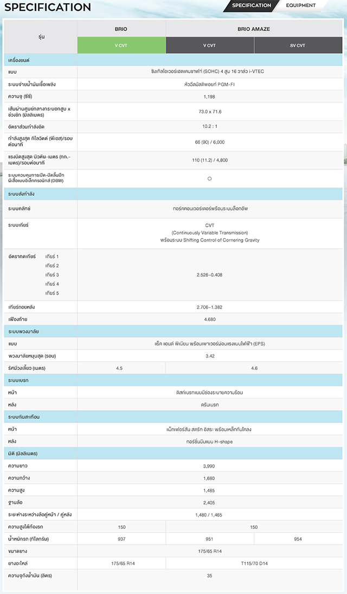This screenshot has width=347, height=594.
Task: Click the H-shape rear suspension text
Action: [209, 442]
